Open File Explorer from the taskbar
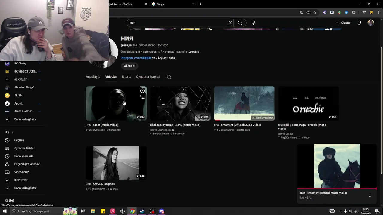The image size is (383, 215). 93,211
